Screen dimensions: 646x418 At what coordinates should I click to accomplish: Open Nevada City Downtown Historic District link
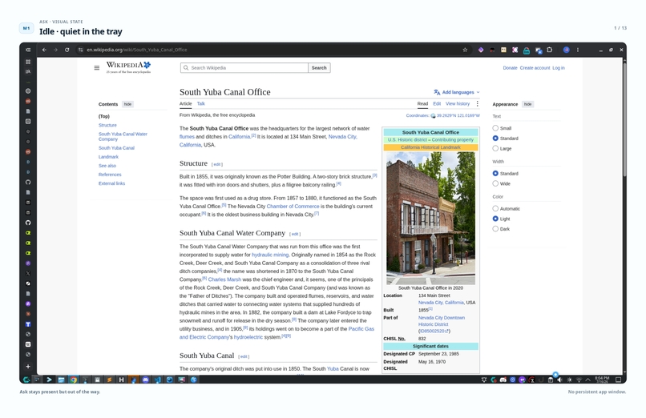442,321
